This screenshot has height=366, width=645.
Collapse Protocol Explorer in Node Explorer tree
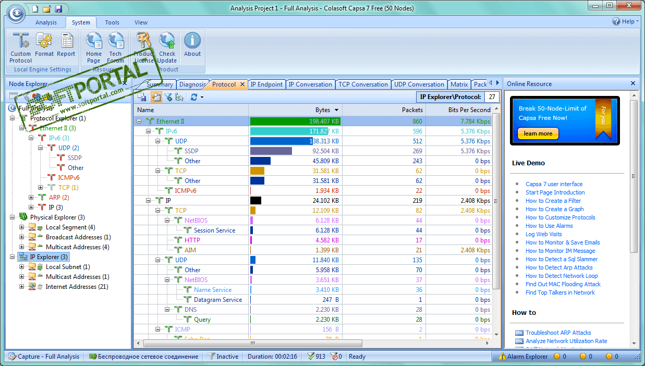(x=13, y=118)
